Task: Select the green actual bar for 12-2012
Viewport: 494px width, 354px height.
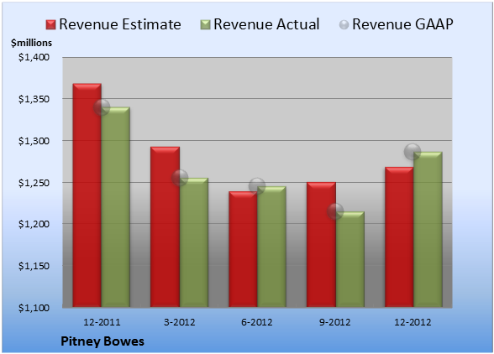Action: [428, 229]
